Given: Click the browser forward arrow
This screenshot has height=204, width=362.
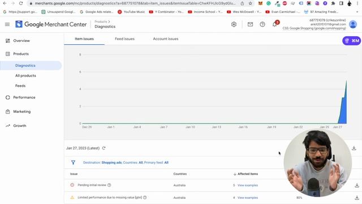Looking at the screenshot, I should [x=12, y=3].
